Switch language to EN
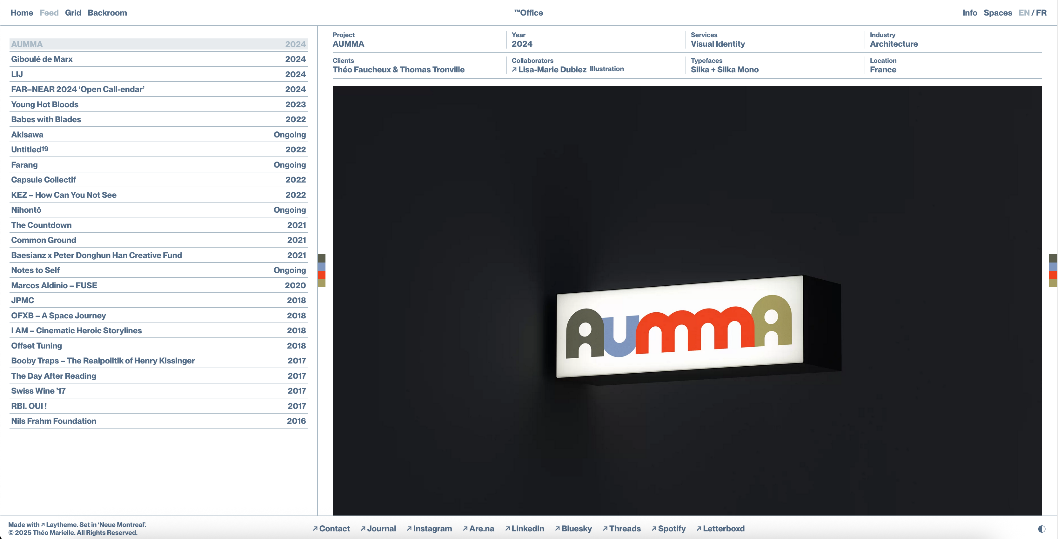The width and height of the screenshot is (1058, 539). point(1023,13)
